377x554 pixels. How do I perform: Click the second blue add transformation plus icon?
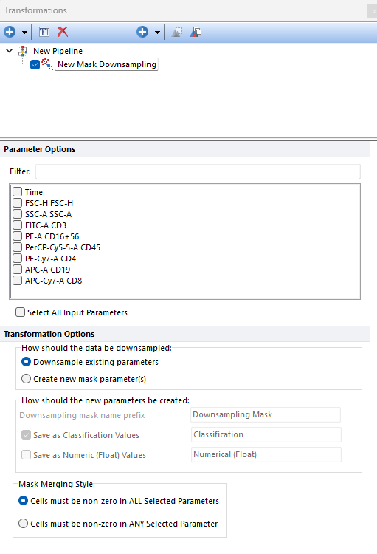click(x=142, y=32)
